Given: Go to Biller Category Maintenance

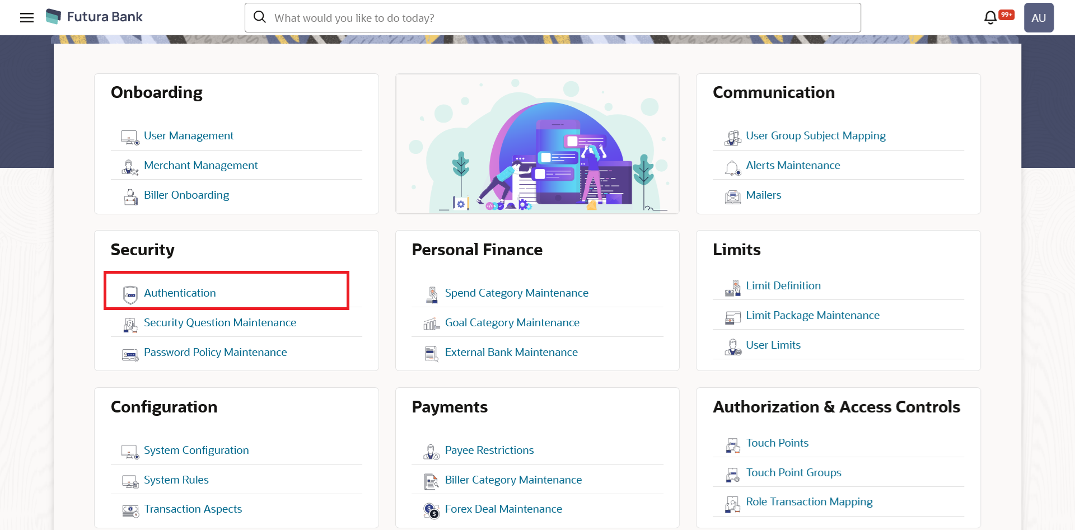Looking at the screenshot, I should point(513,480).
